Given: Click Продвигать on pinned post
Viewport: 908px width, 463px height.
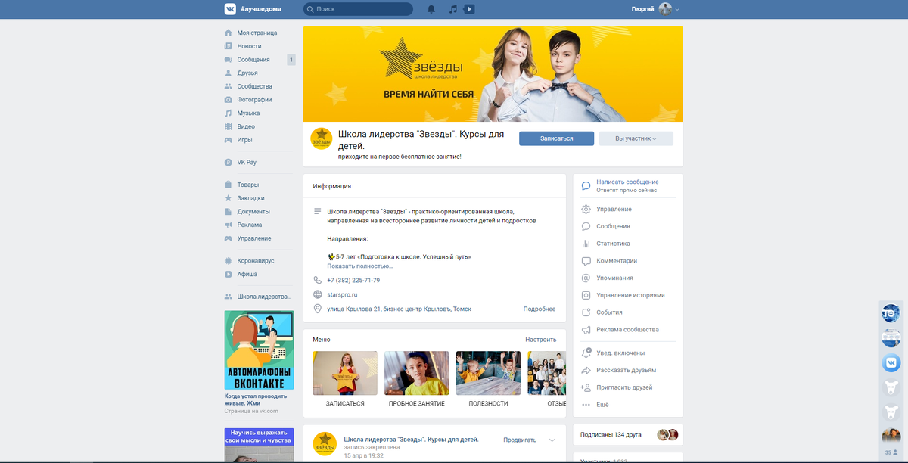Looking at the screenshot, I should pyautogui.click(x=520, y=440).
